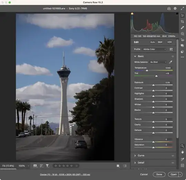This screenshot has width=186, height=180.
Task: Toggle highlight clipping warning in histogram
Action: [x=177, y=14]
